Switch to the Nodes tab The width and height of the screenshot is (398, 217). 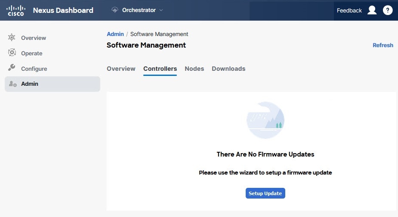click(x=194, y=69)
